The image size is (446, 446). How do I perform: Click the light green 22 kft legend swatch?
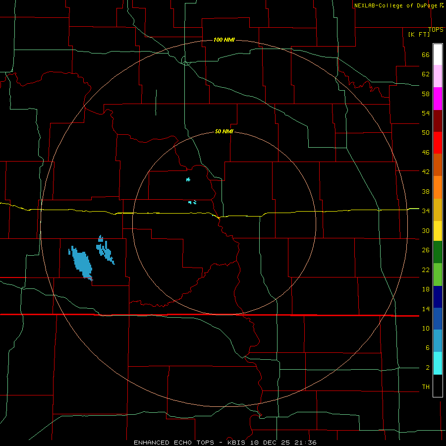[x=438, y=275]
